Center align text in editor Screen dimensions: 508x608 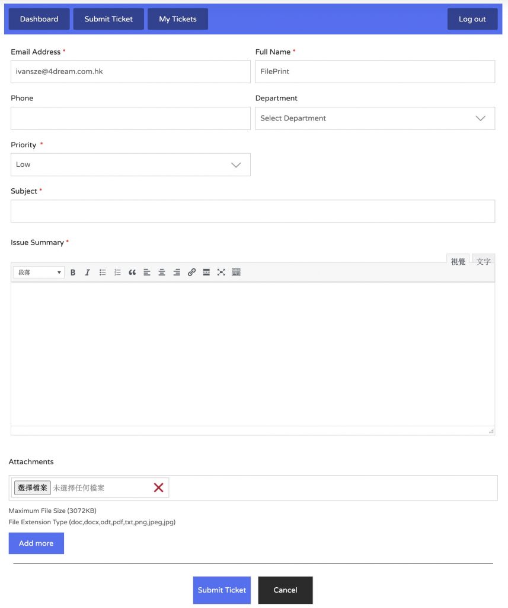pos(162,272)
